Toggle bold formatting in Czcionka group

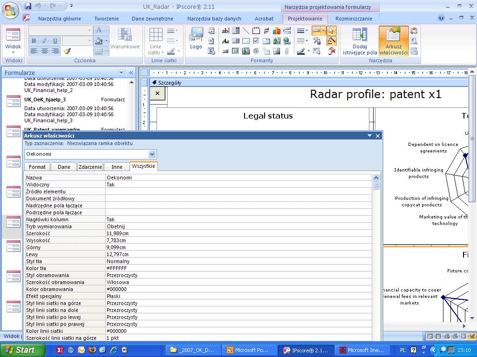34,41
